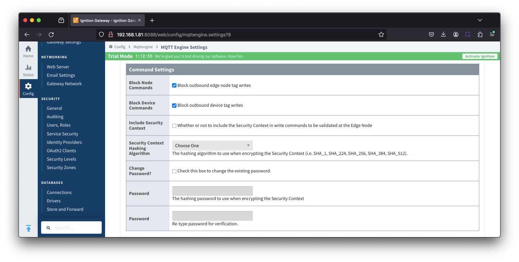Reload the page with the refresh icon

tap(51, 34)
